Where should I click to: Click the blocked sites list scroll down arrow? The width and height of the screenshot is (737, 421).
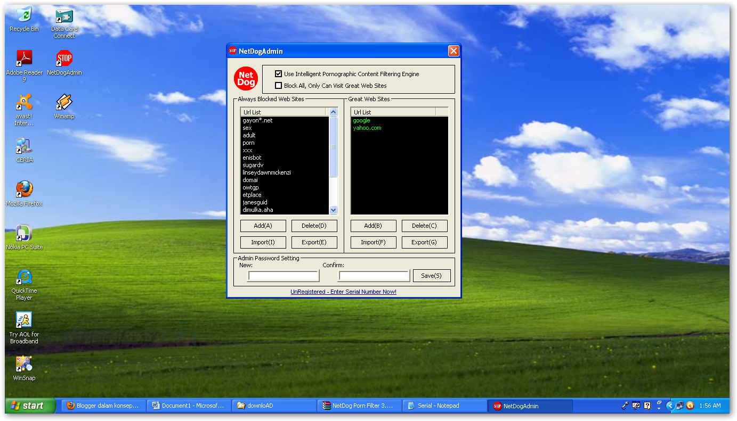coord(334,210)
